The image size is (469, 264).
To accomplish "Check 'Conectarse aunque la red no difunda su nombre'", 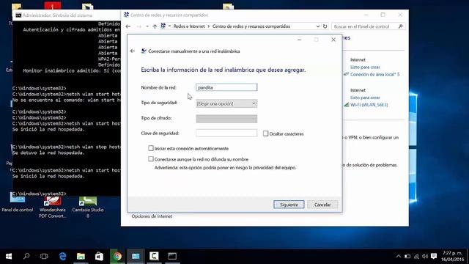I will point(151,159).
